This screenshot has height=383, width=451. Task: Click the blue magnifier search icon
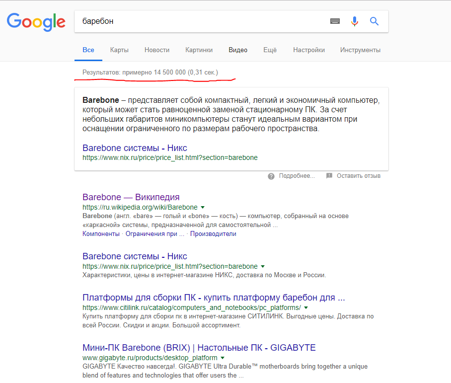coord(374,21)
